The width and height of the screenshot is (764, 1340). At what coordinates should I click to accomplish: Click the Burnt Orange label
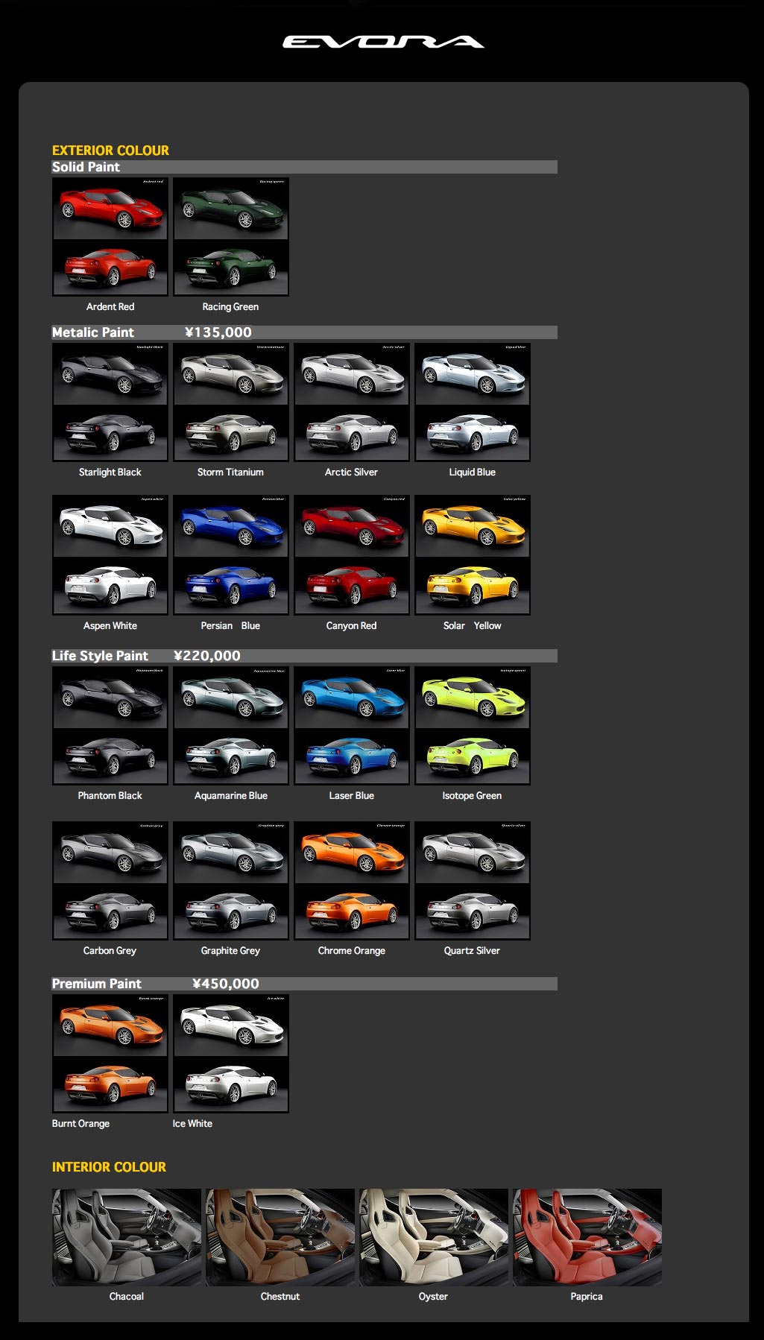(80, 1123)
